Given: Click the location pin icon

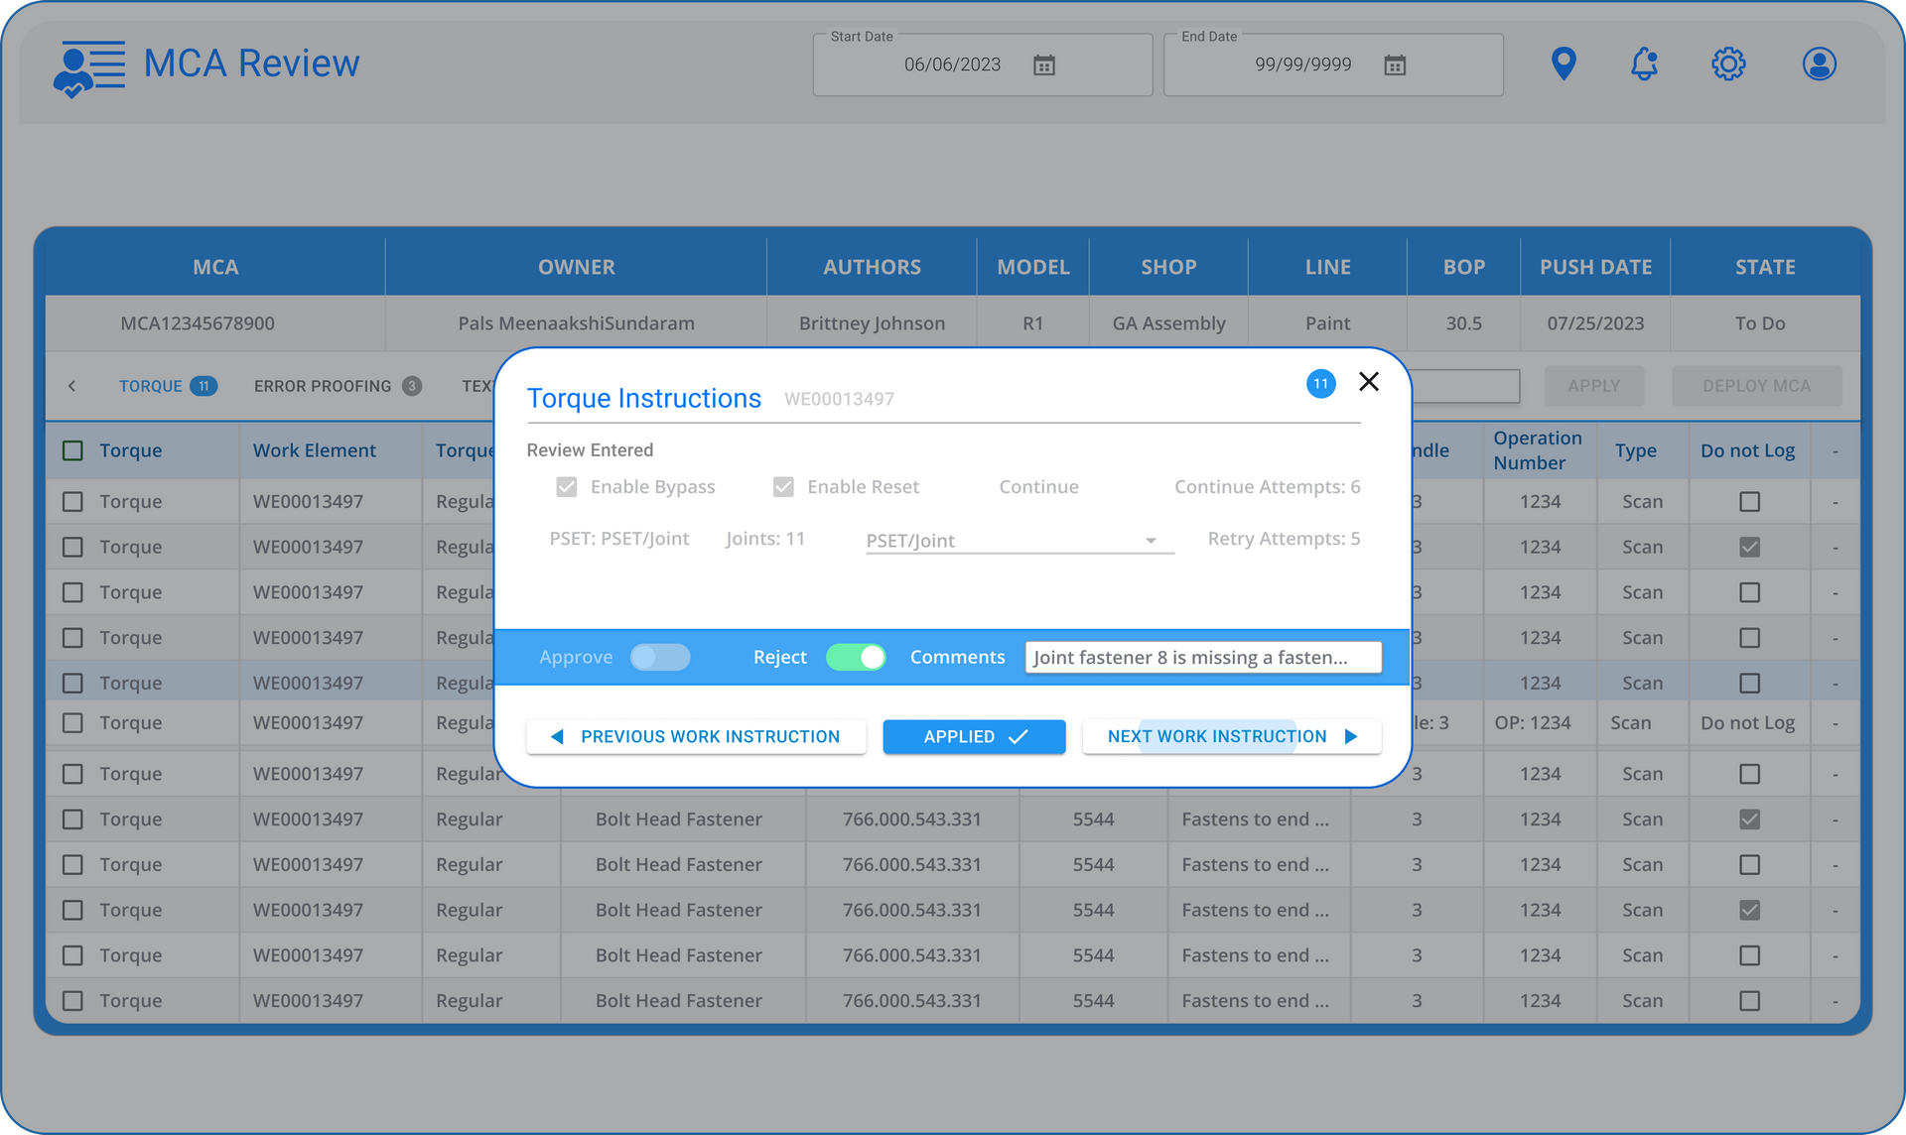Looking at the screenshot, I should click(1564, 64).
